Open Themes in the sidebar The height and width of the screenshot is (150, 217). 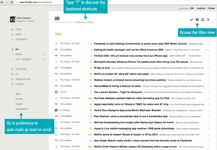pos(19,104)
